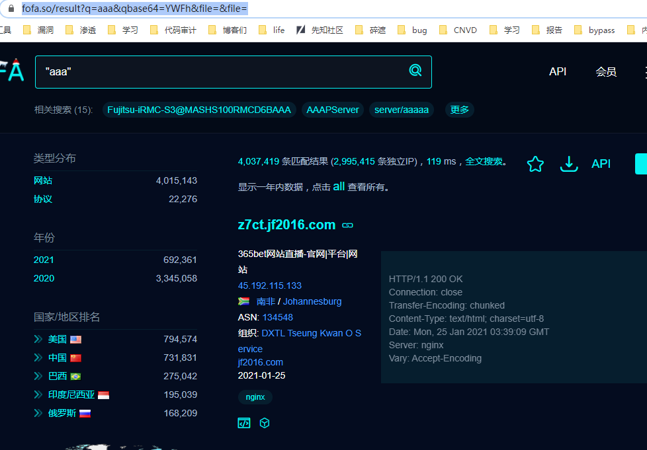The image size is (647, 450).
Task: Click the cube product icon below nginx tag
Action: [265, 423]
